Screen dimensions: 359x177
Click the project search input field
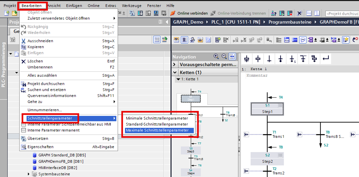coord(342,13)
